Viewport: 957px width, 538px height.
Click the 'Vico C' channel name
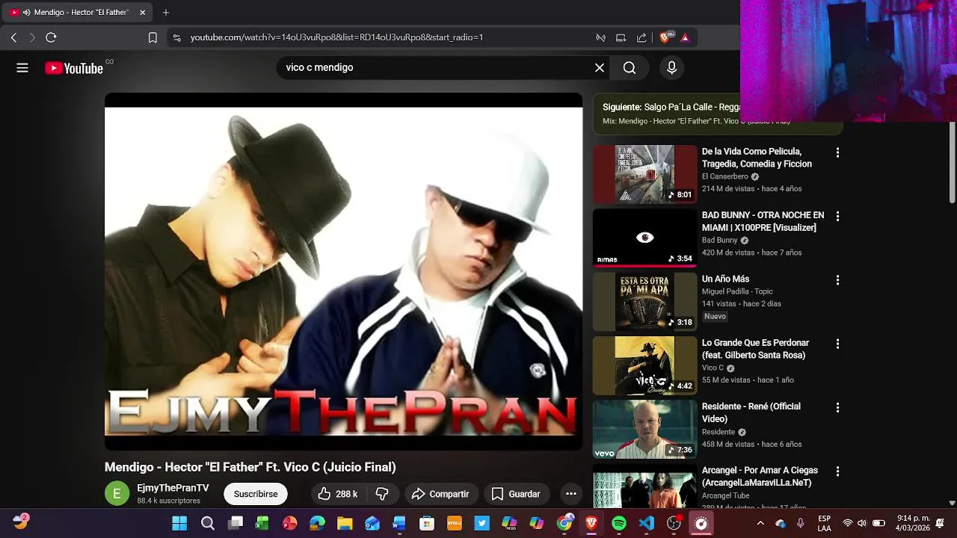tap(713, 368)
